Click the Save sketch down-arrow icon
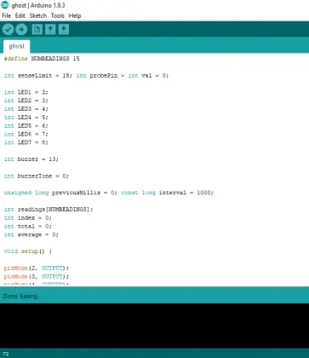Image resolution: width=309 pixels, height=358 pixels. pyautogui.click(x=64, y=29)
